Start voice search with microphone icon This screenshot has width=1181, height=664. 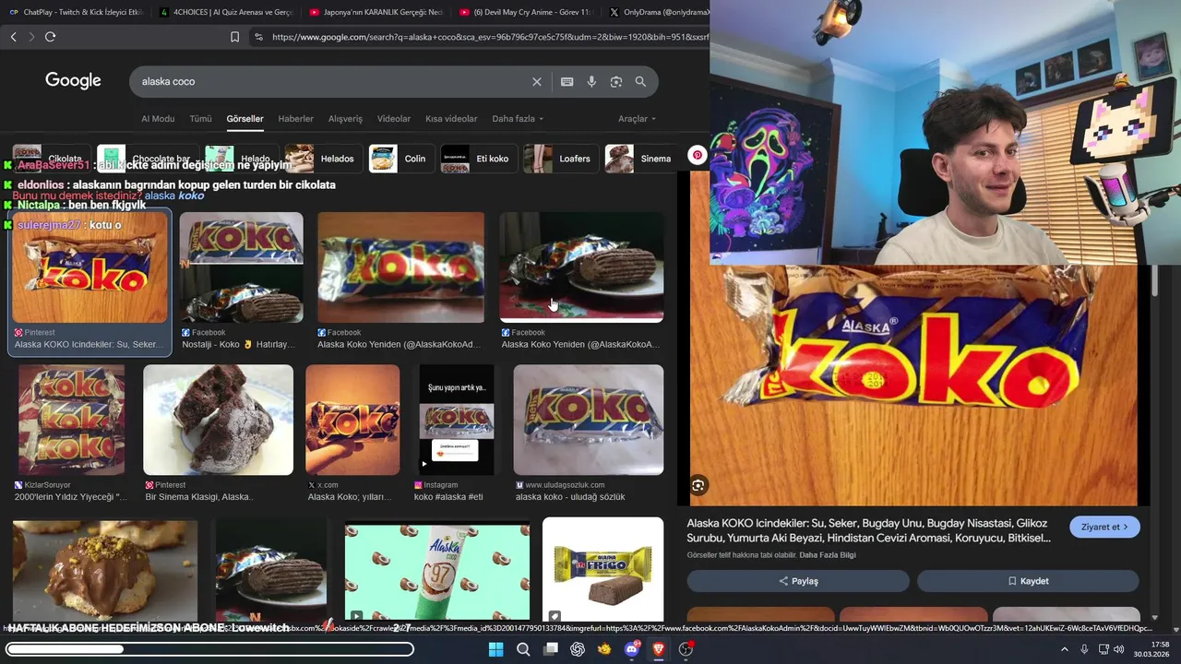pos(591,81)
